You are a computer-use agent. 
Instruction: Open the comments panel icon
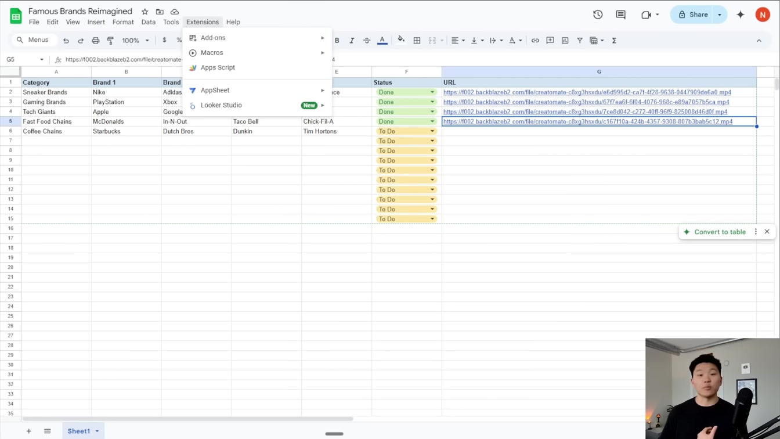[x=620, y=15]
